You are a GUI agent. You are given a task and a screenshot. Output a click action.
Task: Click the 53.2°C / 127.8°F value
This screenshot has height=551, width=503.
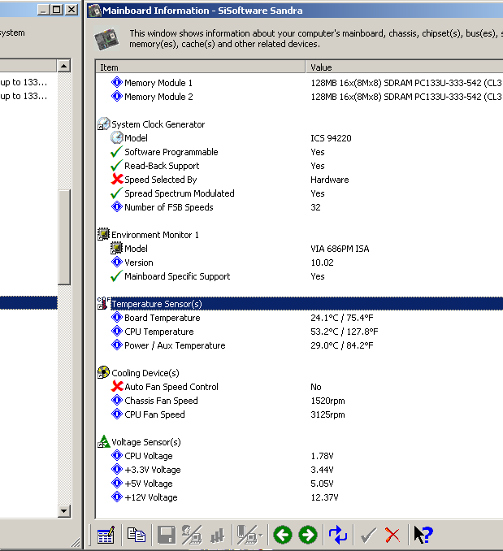coord(345,332)
